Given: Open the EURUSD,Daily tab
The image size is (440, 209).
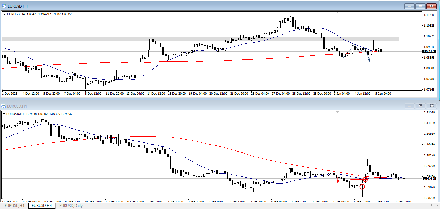Looking at the screenshot, I should click(71, 206).
